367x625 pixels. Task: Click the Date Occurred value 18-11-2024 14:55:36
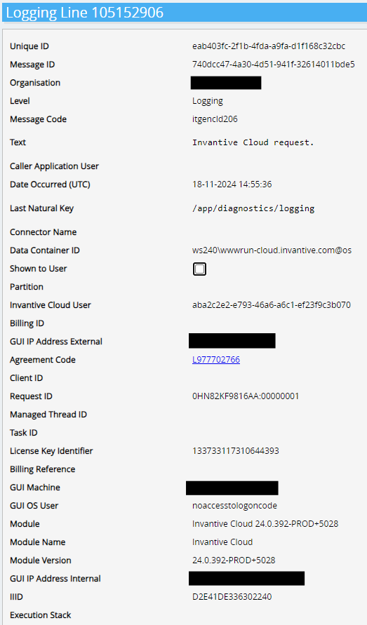(x=232, y=184)
